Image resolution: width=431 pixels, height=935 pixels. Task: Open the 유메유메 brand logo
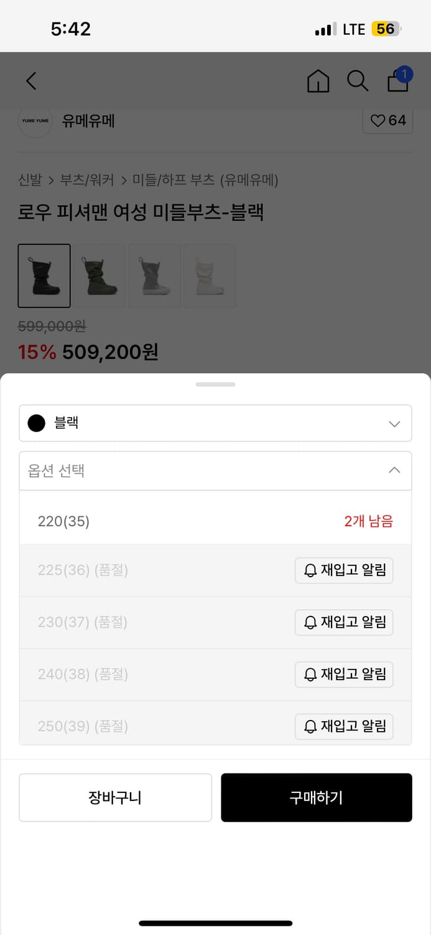click(35, 121)
